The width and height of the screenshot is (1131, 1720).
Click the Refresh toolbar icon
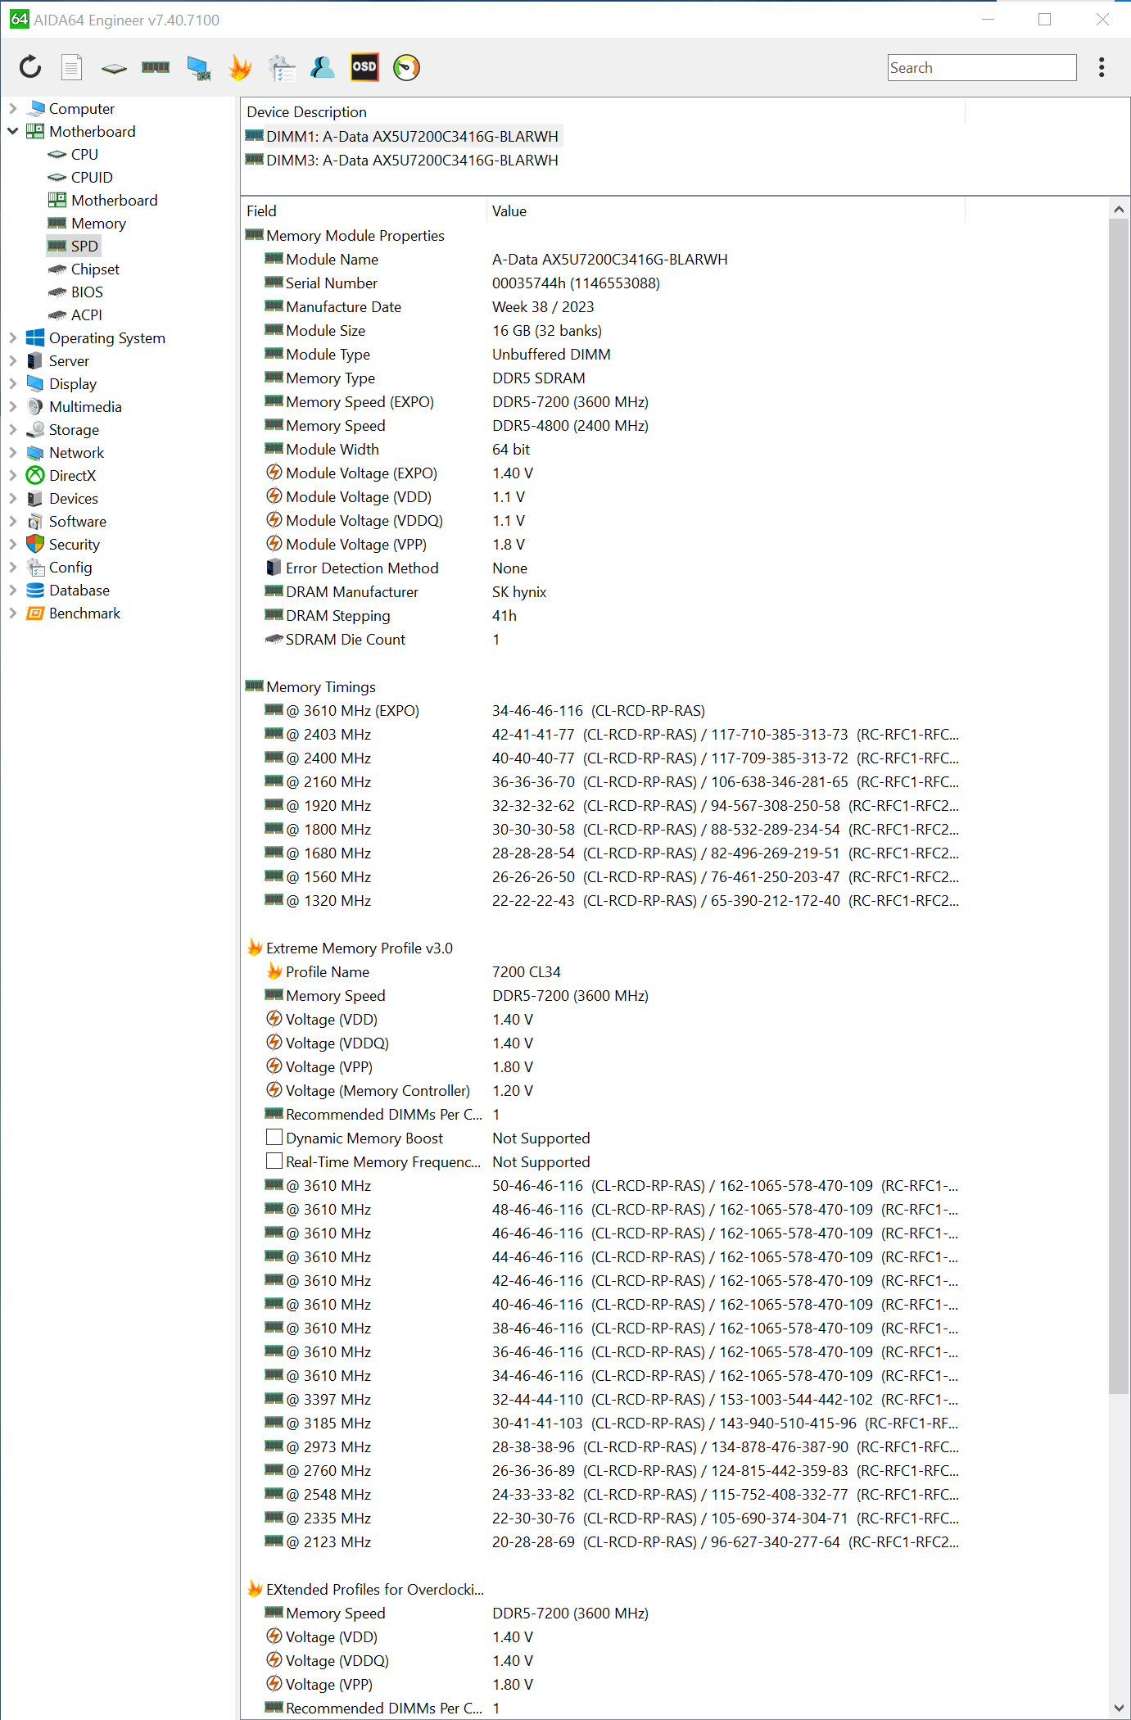30,67
